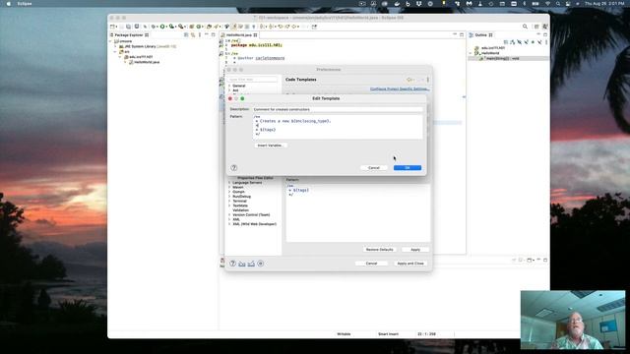Select the HelloWorld.java editor tab

click(238, 35)
